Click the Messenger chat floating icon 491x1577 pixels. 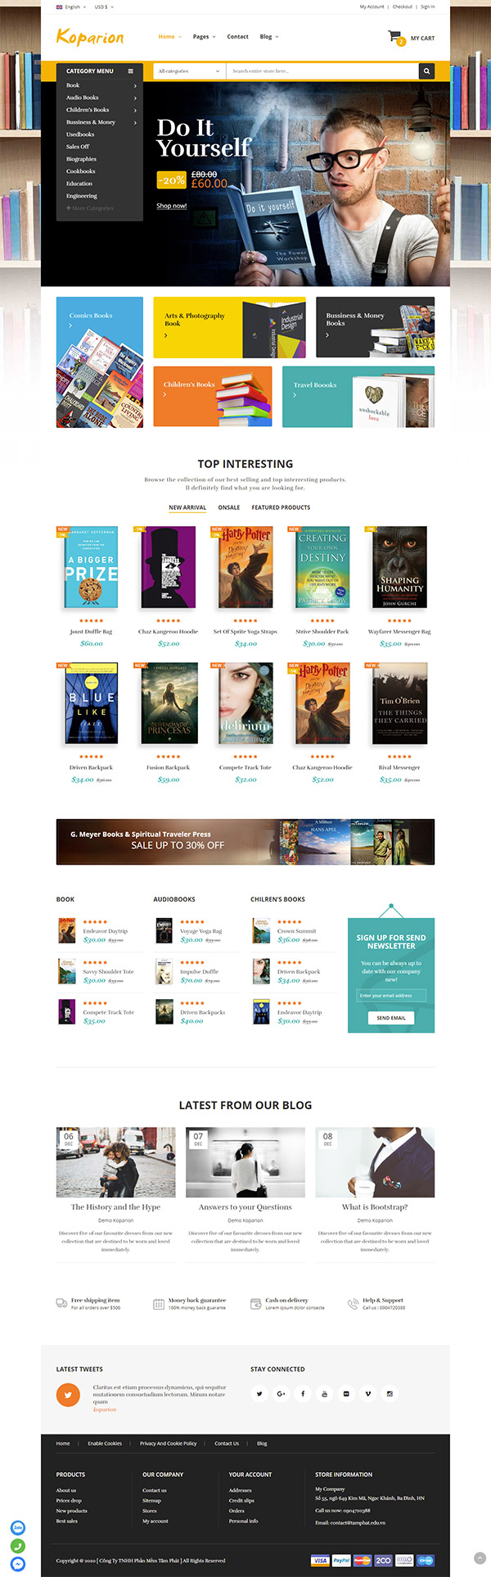[18, 1564]
